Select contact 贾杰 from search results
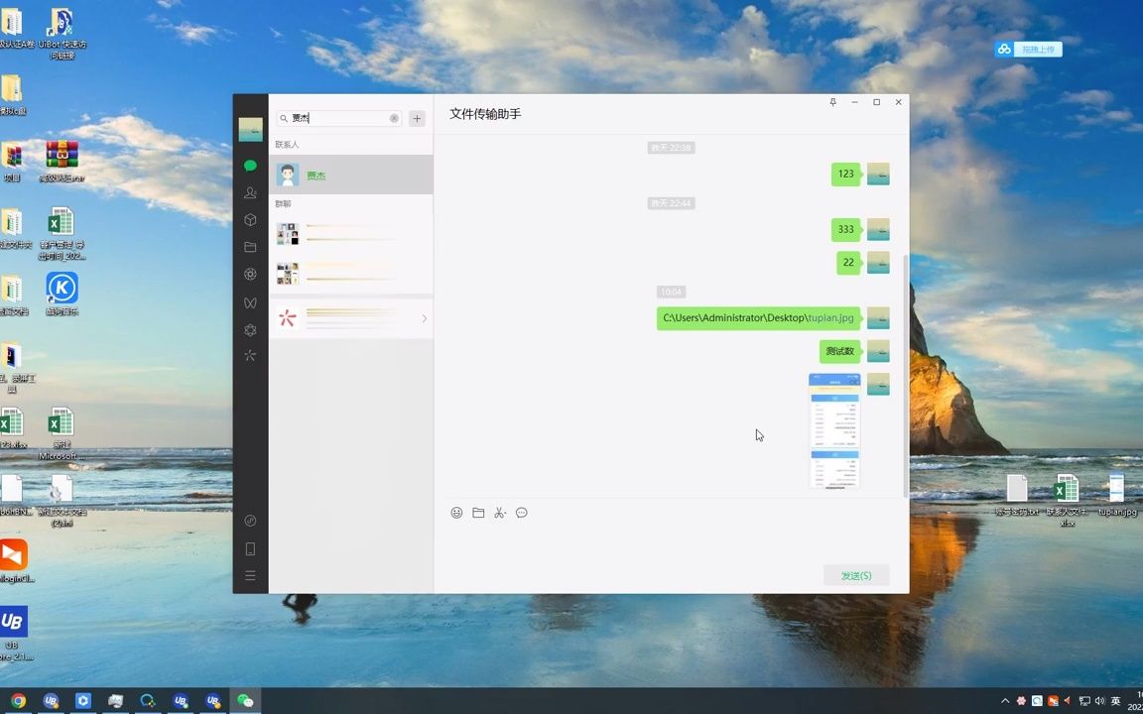 tap(316, 176)
